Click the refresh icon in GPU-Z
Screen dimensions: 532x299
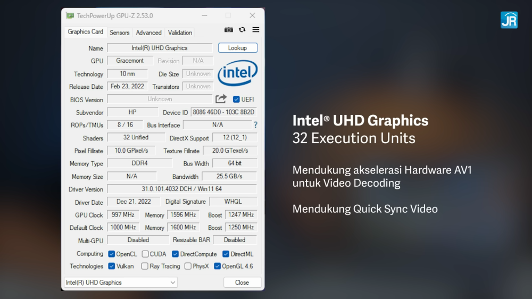[242, 30]
